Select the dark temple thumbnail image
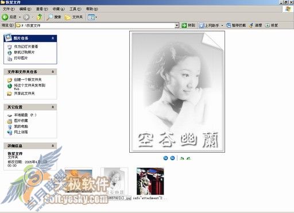Image resolution: width=294 pixels, height=213 pixels. (150, 181)
